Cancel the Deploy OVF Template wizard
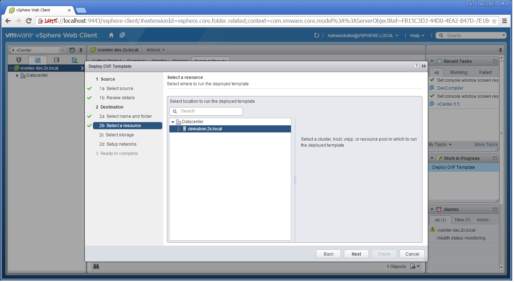Image resolution: width=514 pixels, height=282 pixels. [412, 254]
